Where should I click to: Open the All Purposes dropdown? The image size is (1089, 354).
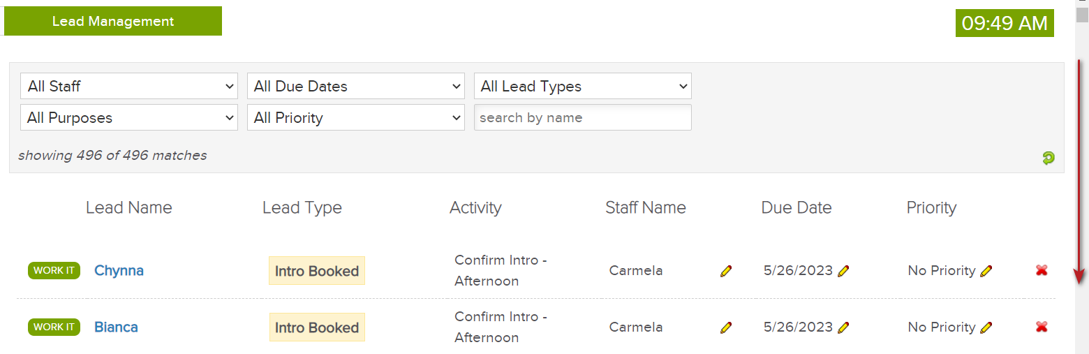point(129,117)
